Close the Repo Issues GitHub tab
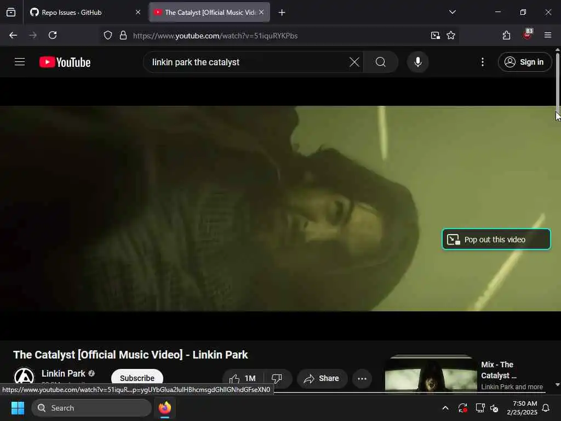This screenshot has height=421, width=561. click(138, 13)
